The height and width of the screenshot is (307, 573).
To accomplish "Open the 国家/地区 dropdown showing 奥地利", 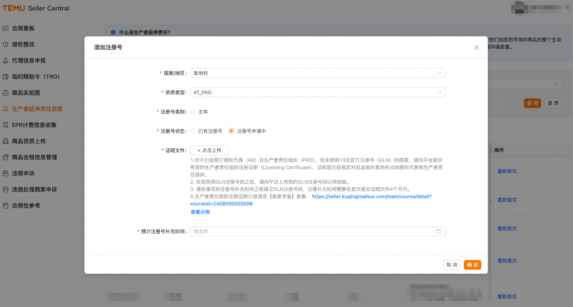I will (318, 73).
